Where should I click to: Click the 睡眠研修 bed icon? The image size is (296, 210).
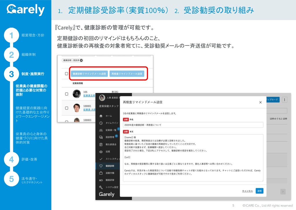click(101, 180)
